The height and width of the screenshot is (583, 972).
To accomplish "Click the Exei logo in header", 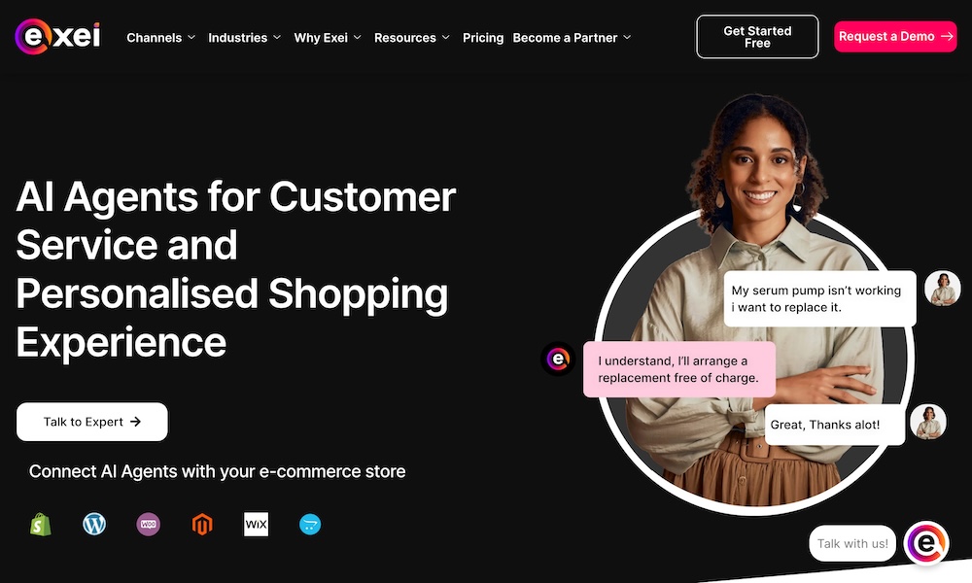I will click(59, 37).
